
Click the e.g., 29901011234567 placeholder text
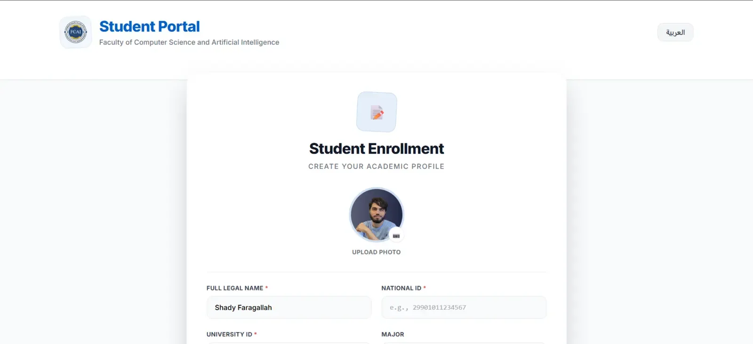click(x=428, y=307)
